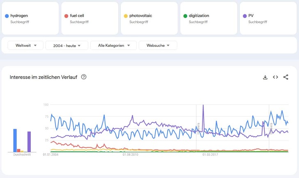
Task: Share the interest over time chart
Action: click(x=286, y=77)
